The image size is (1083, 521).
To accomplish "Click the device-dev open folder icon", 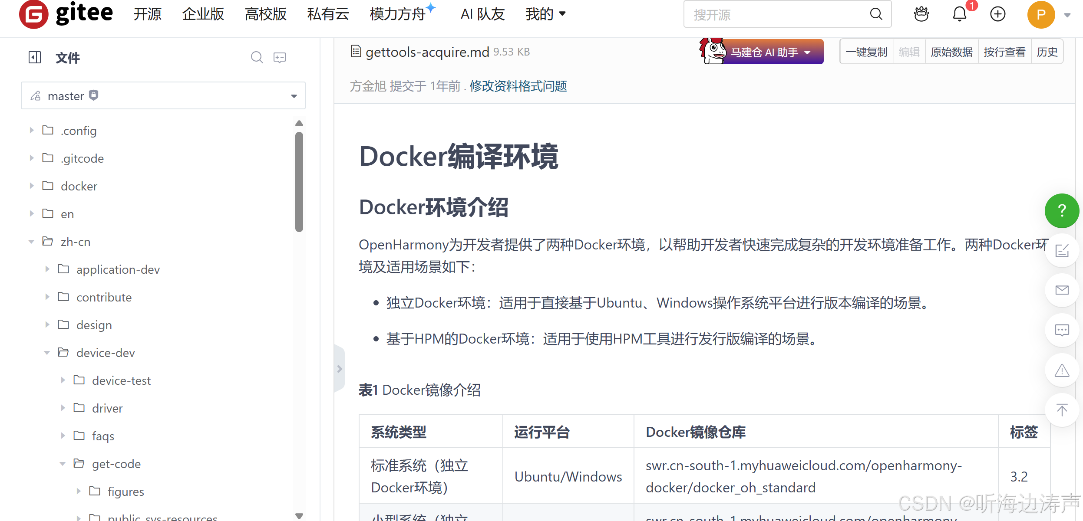I will click(x=63, y=352).
